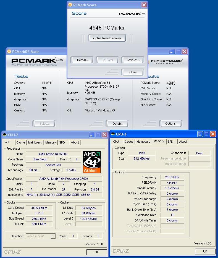Image resolution: width=218 pixels, height=258 pixels.
Task: Close the PCMark Score dialog with X
Action: tap(144, 5)
